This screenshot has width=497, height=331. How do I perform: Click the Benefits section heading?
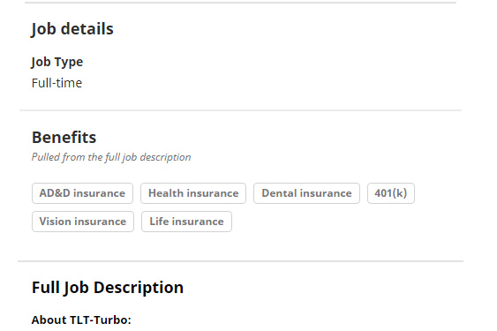click(64, 138)
